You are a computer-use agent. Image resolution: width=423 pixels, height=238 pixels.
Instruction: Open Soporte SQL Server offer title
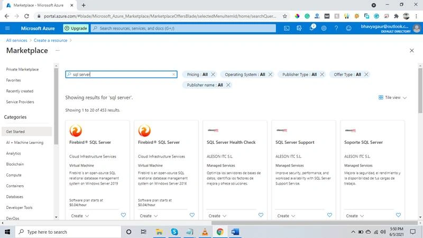click(x=363, y=142)
